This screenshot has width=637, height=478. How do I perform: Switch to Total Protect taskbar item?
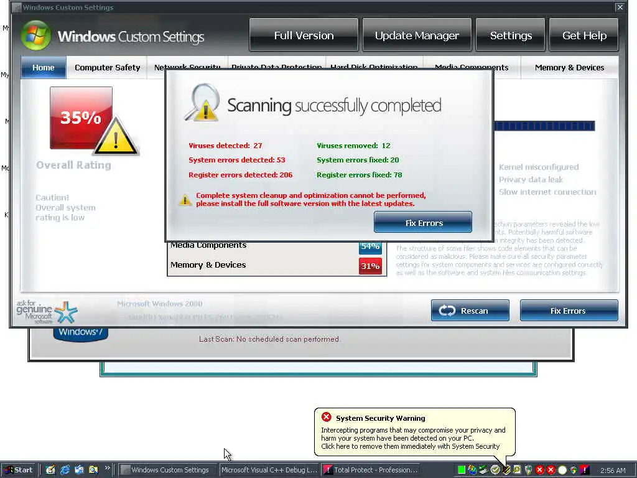(370, 470)
